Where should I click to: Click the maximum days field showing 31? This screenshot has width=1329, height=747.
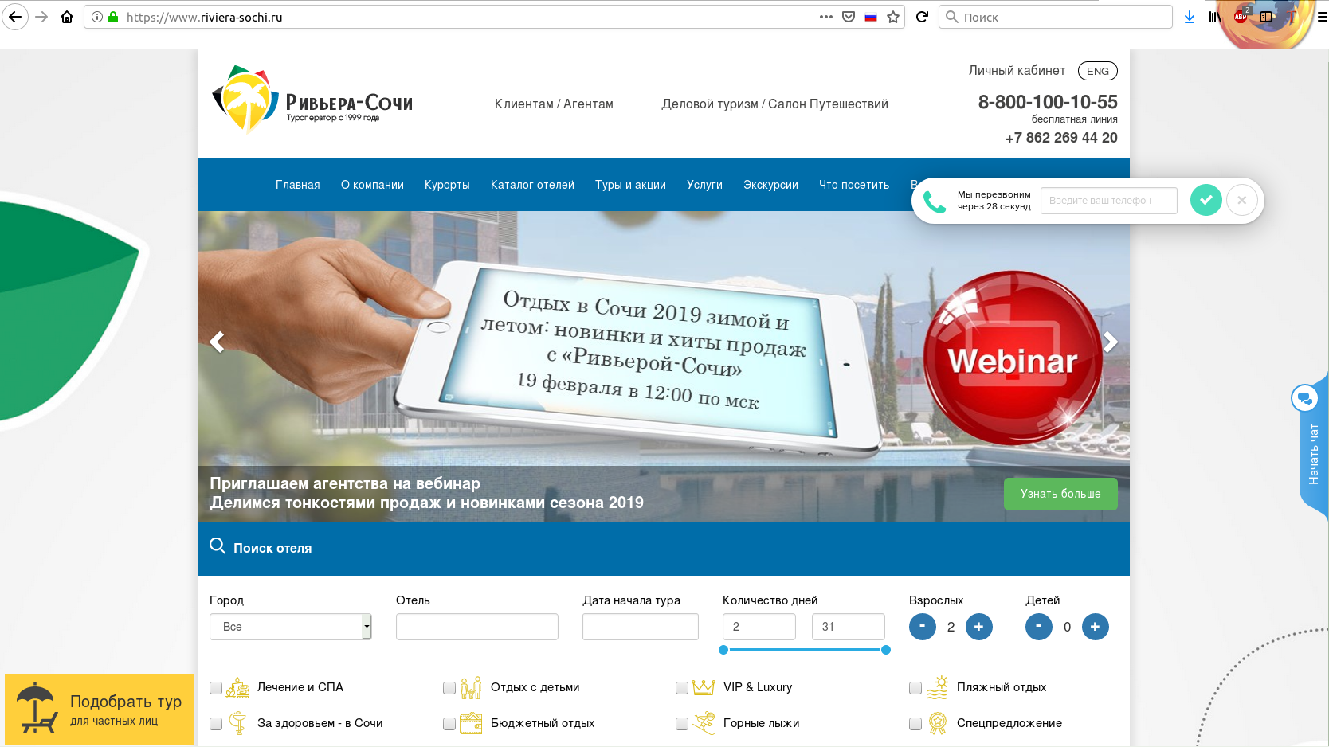[x=849, y=627]
